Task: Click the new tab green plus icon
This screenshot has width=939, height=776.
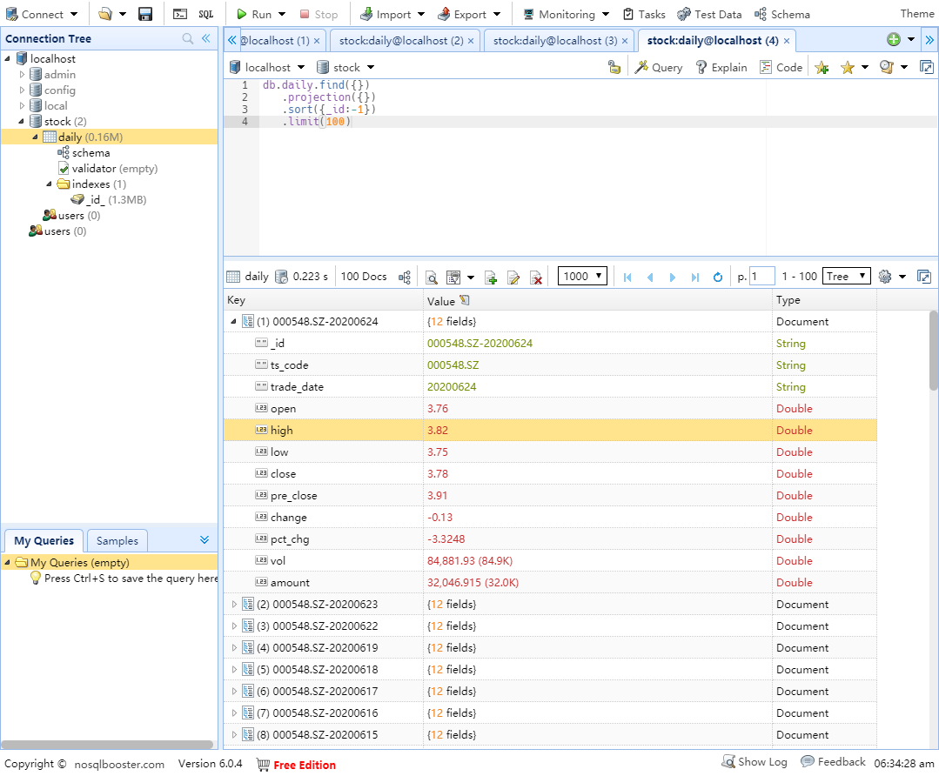Action: (x=894, y=40)
